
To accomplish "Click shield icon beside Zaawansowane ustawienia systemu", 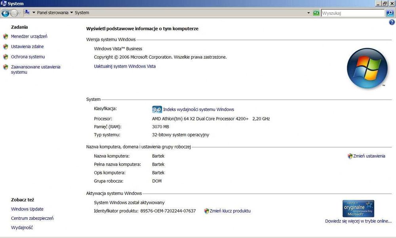I will pos(6,67).
